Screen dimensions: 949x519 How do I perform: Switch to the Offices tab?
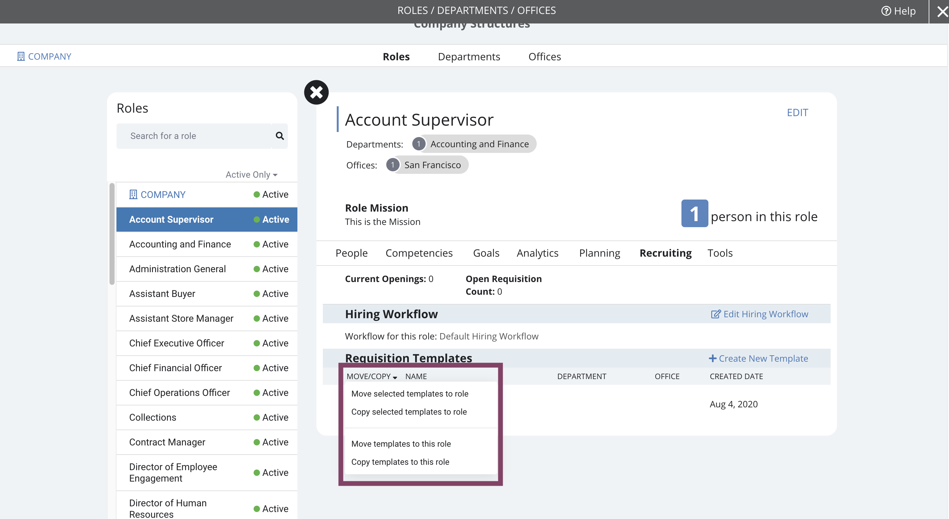[x=545, y=57]
